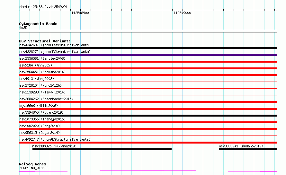
Task: Click esv1002020 (Pang2010) label
Action: (40, 126)
